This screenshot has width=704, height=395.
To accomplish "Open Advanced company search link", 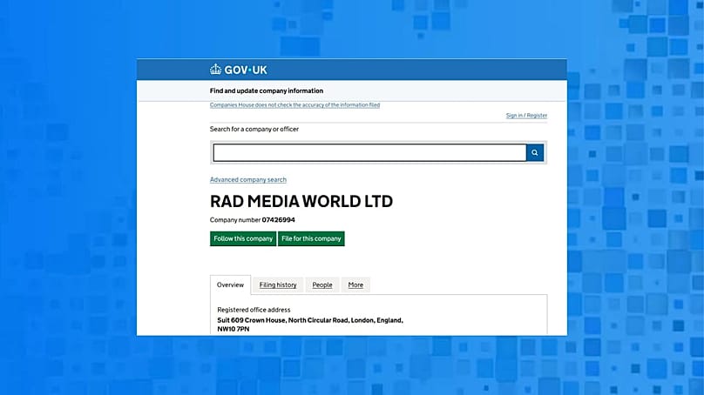I will [247, 180].
